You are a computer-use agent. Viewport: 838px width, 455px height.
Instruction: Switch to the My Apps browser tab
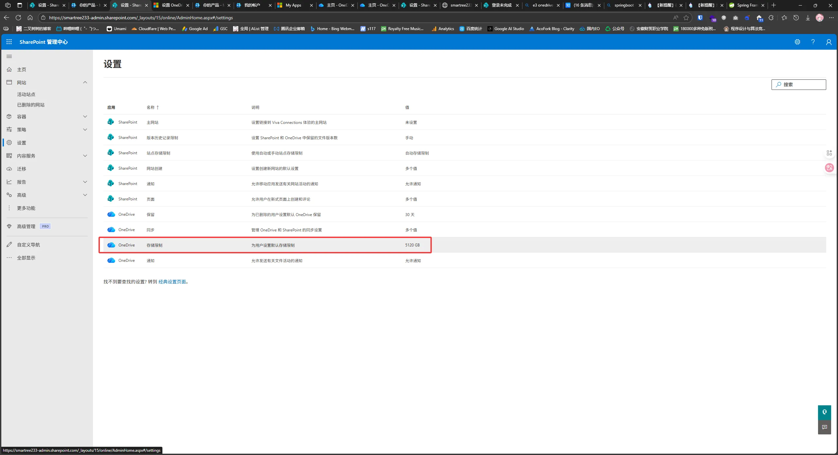(293, 5)
